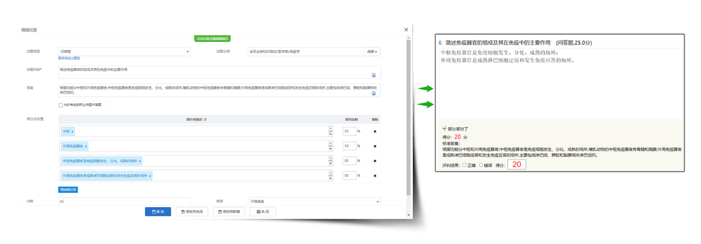Delete the last 30% scoring point row
Screen dimensions: 701x244
point(375,176)
